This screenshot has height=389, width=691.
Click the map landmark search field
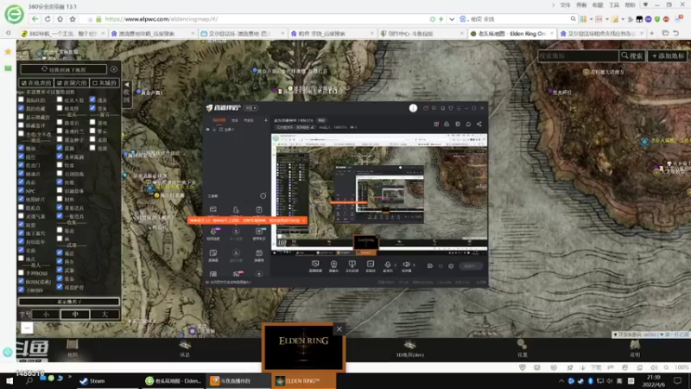[578, 56]
